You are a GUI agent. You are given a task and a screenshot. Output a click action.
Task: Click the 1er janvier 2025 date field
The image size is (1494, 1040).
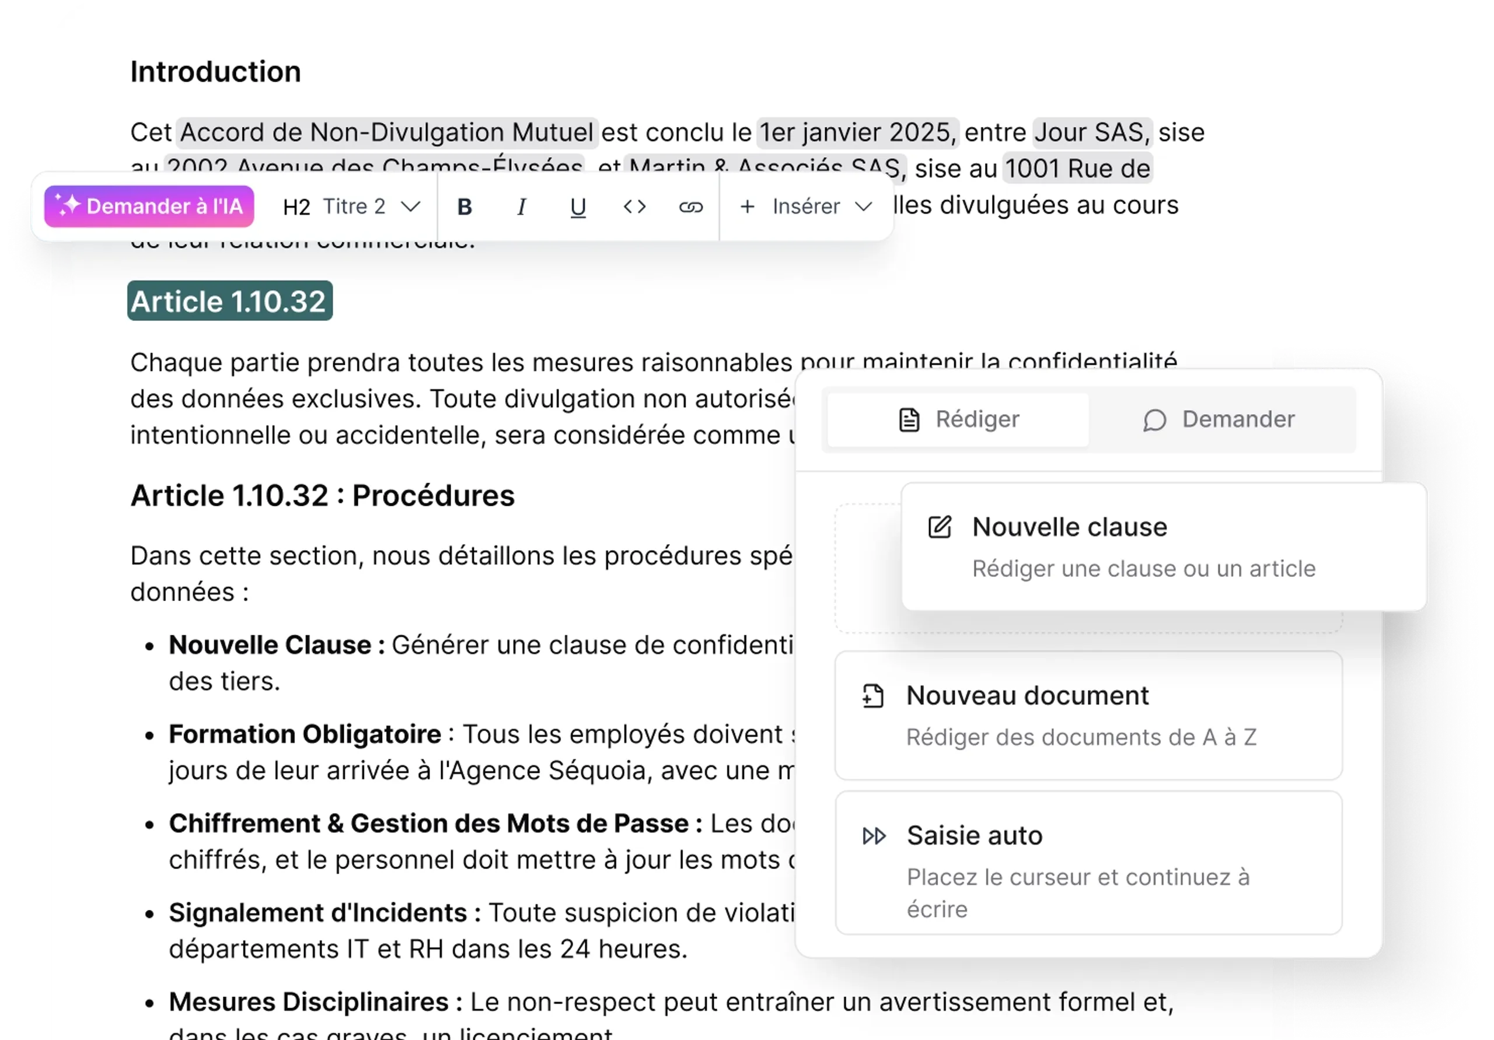pyautogui.click(x=857, y=132)
